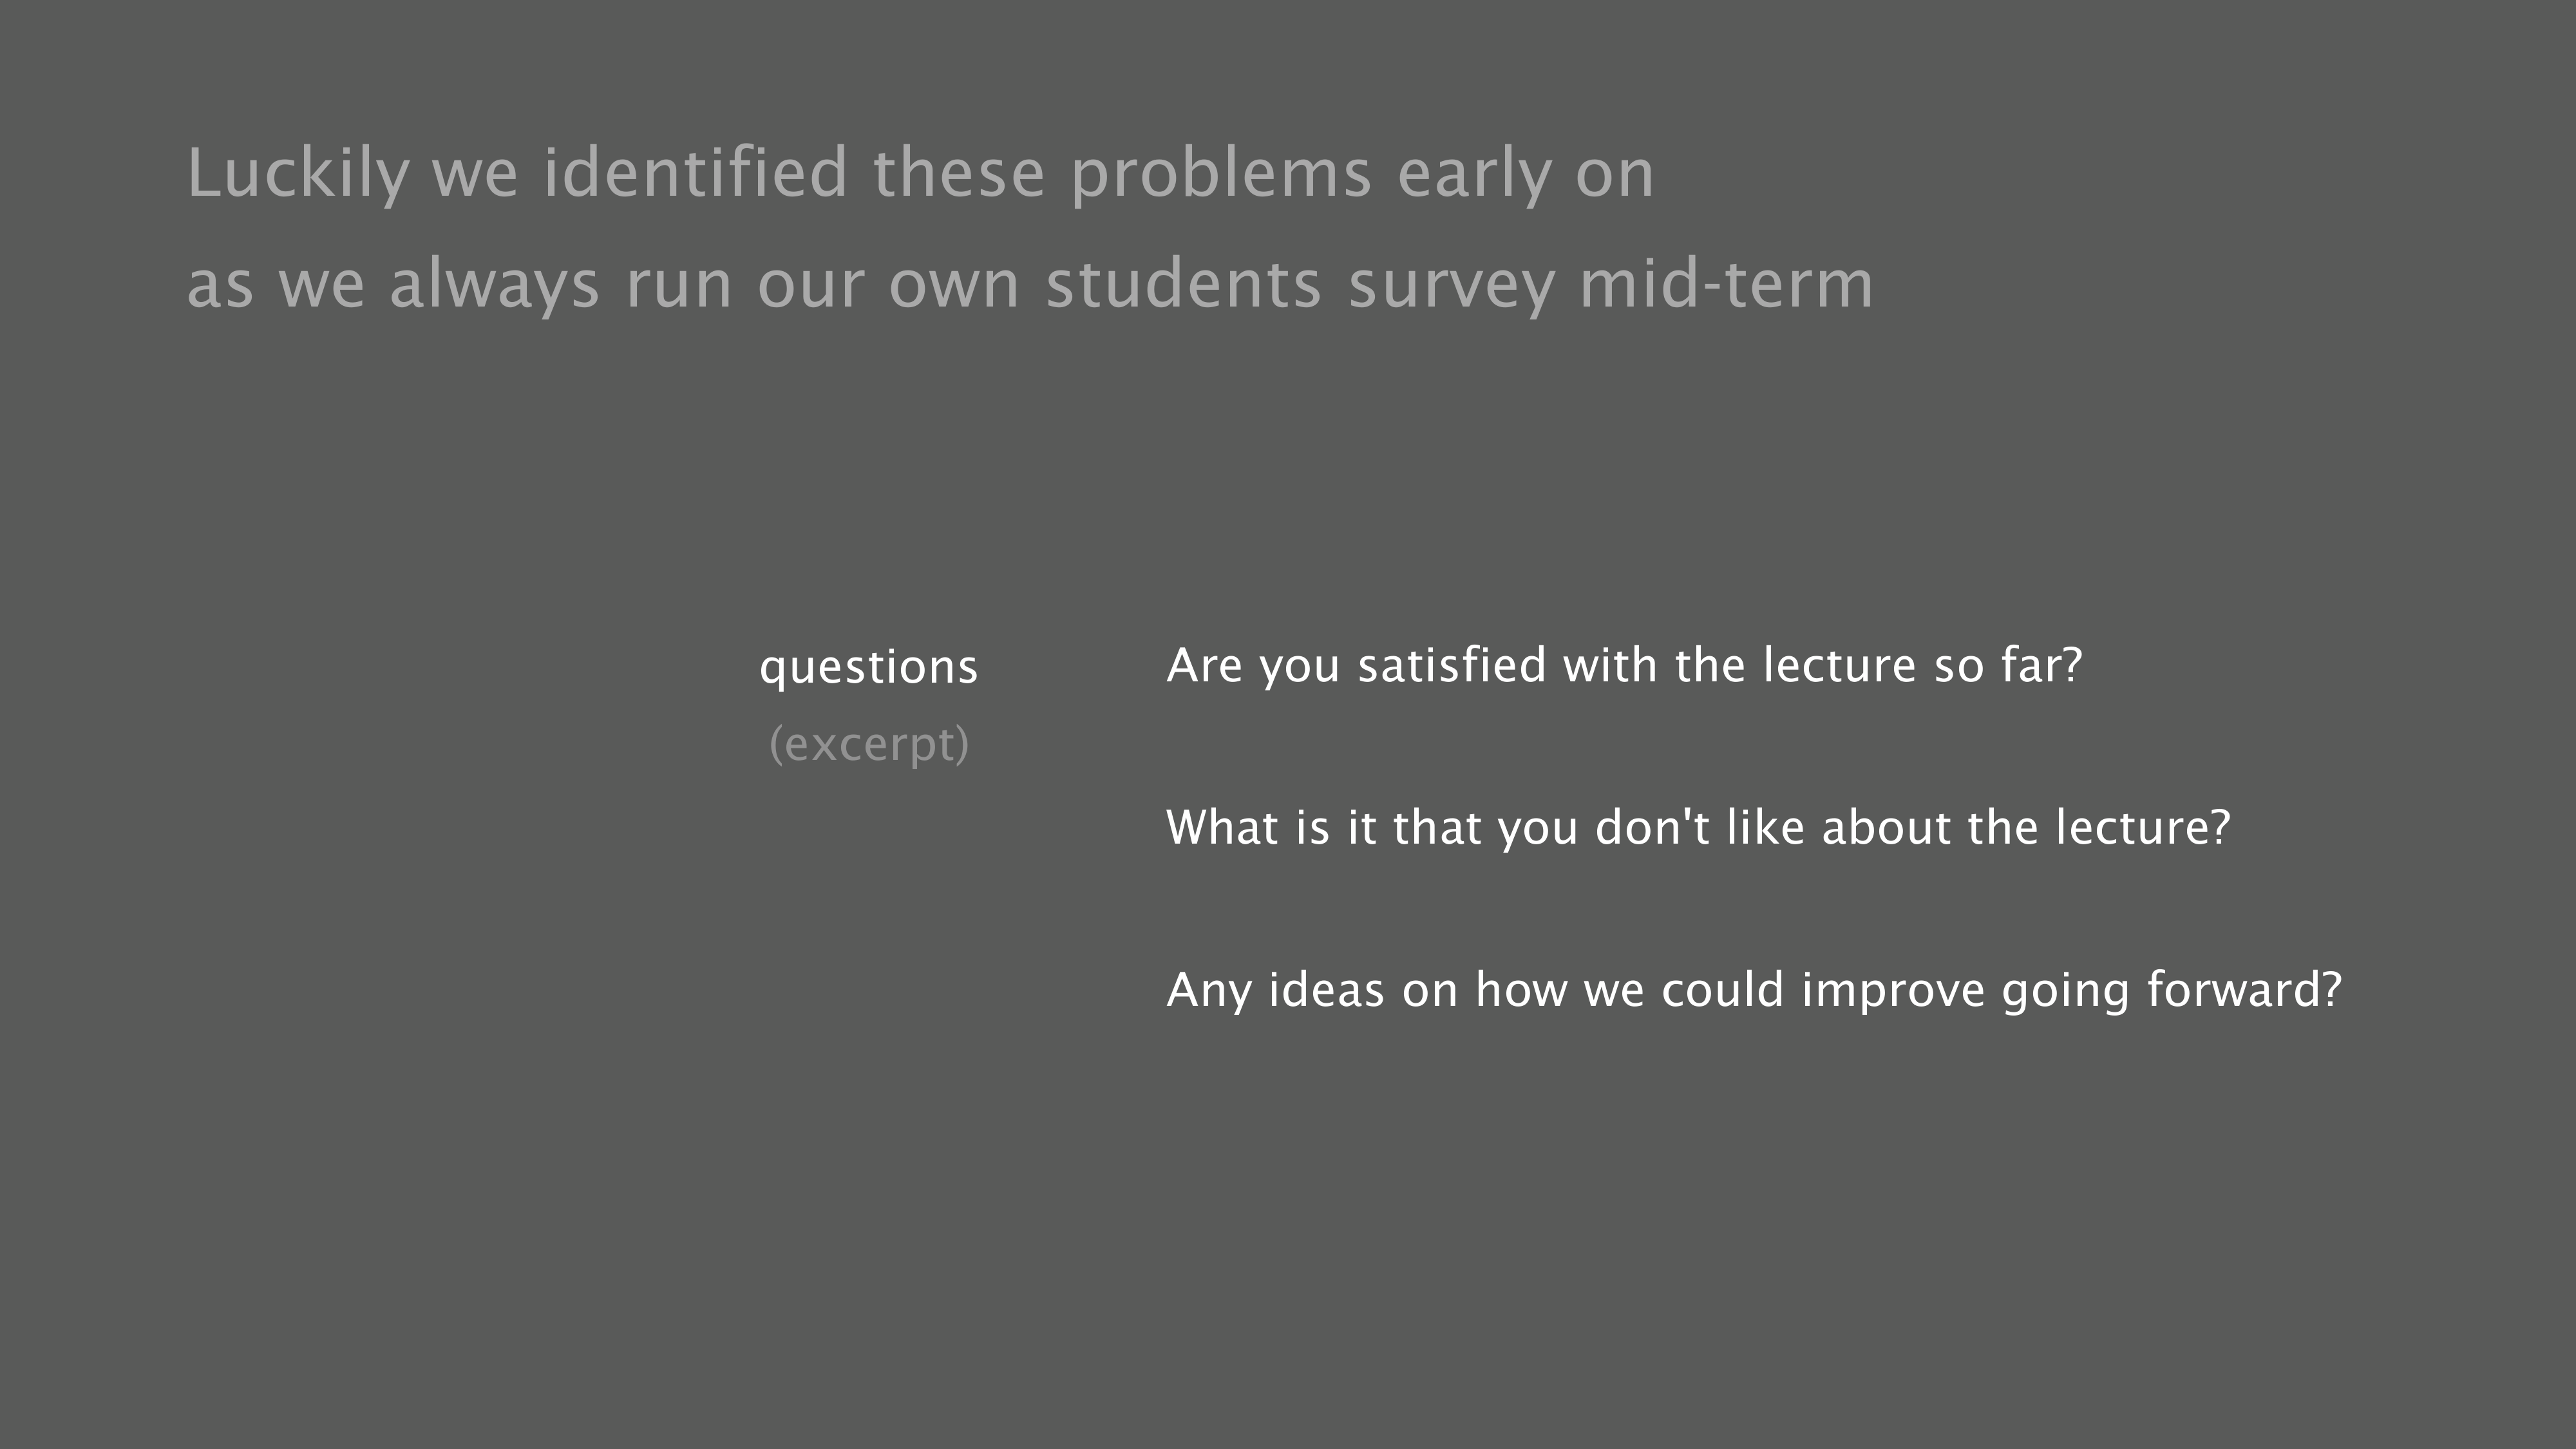The height and width of the screenshot is (1449, 2576).
Task: Click the words "so far?" in the first question
Action: tap(2007, 666)
